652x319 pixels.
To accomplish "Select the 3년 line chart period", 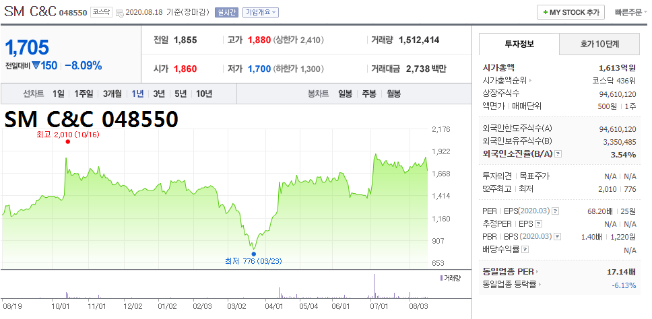I will (159, 94).
